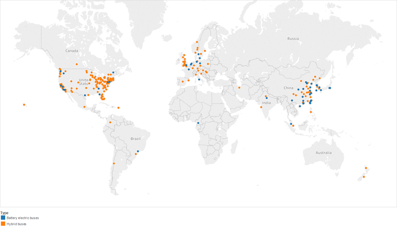Click the 'Brazil' map label
This screenshot has width=397, height=227.
(x=136, y=139)
